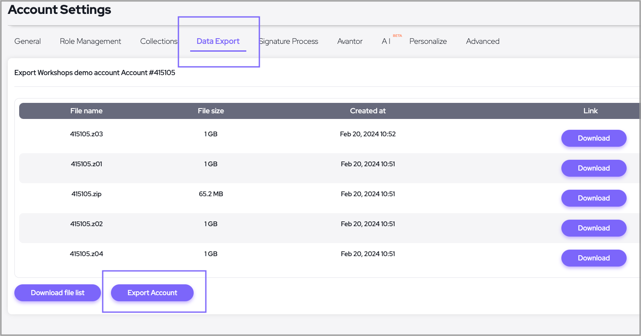Download the 415105.z02 file
Viewport: 641px width, 336px height.
[594, 228]
